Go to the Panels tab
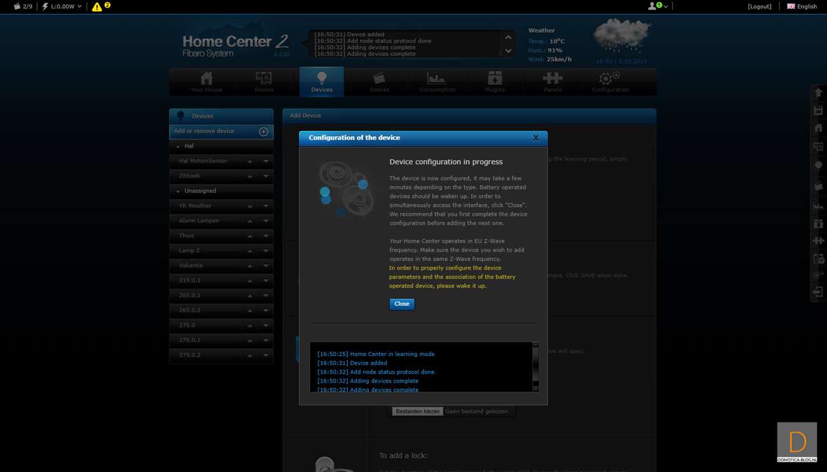 click(x=553, y=81)
